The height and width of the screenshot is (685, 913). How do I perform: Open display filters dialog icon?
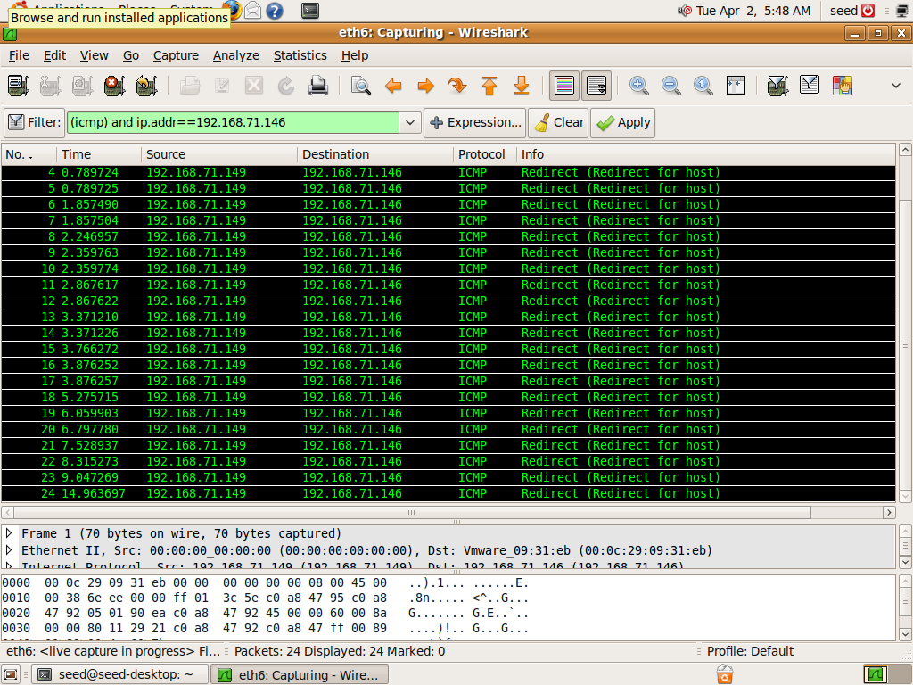click(x=810, y=86)
